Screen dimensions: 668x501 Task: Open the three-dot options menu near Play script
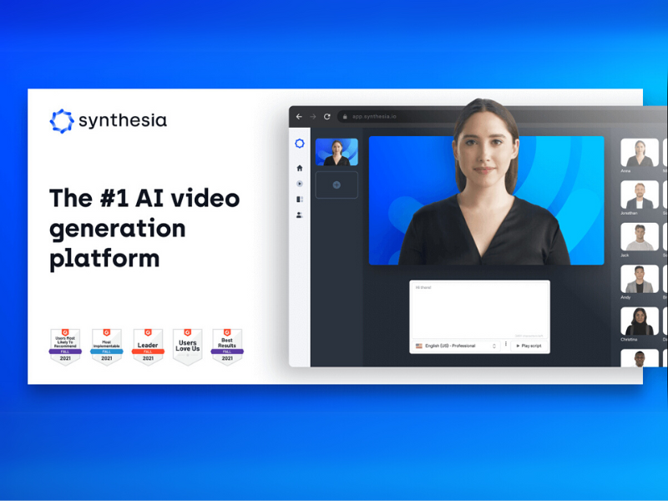pos(506,344)
